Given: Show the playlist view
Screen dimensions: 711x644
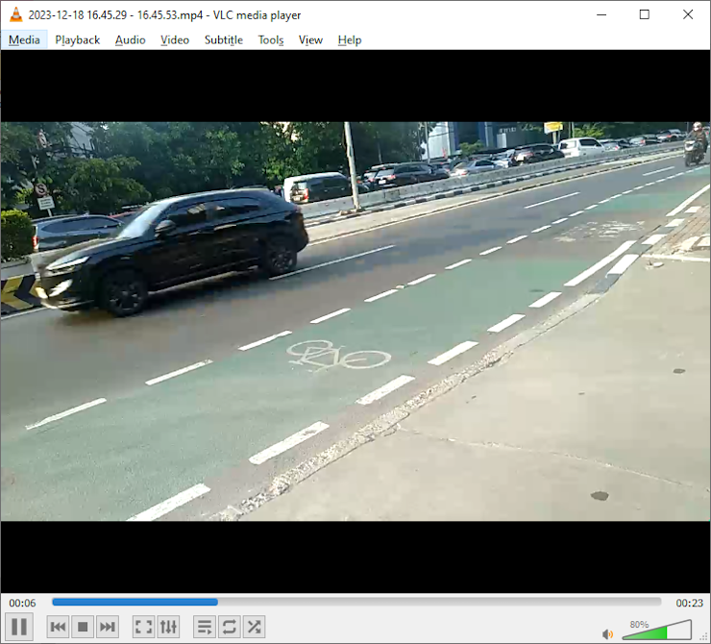Looking at the screenshot, I should 205,627.
